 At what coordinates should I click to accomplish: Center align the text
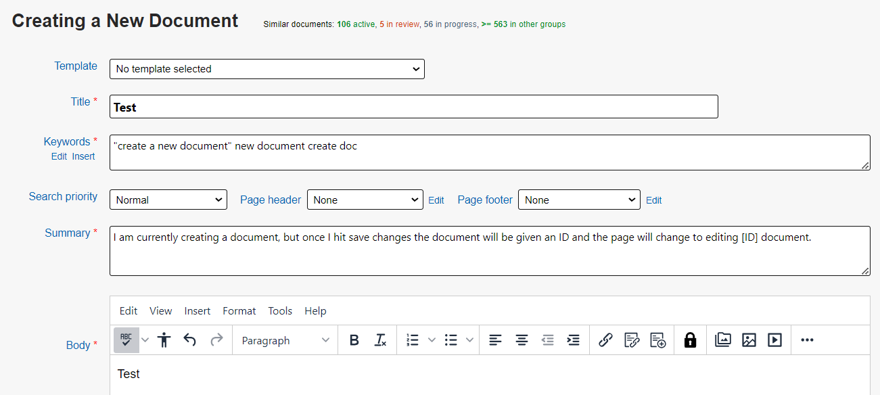pyautogui.click(x=522, y=340)
